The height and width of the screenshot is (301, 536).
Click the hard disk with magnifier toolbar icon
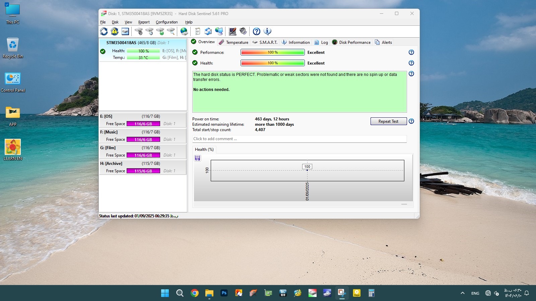171,31
